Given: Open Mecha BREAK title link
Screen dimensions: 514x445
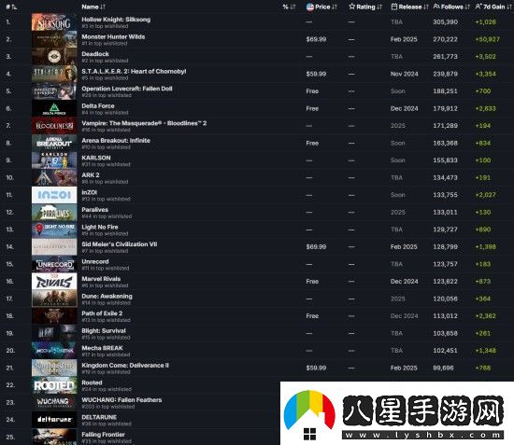Looking at the screenshot, I should pyautogui.click(x=102, y=348).
